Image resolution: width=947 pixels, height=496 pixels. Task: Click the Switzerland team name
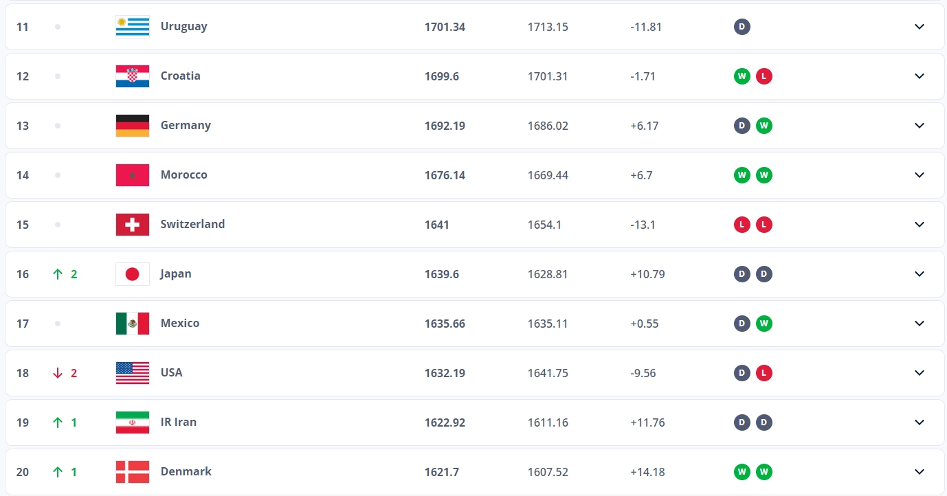192,224
